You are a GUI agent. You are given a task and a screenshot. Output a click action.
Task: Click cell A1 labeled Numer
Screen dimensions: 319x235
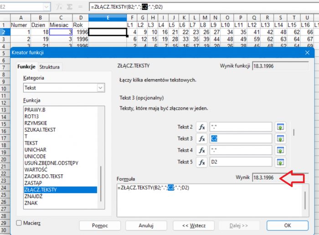point(21,25)
